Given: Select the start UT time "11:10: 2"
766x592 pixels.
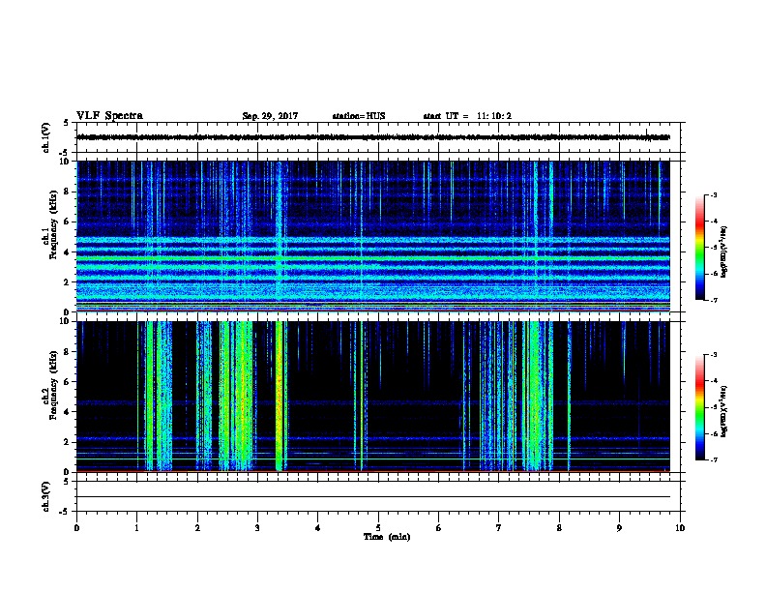Looking at the screenshot, I should [494, 116].
